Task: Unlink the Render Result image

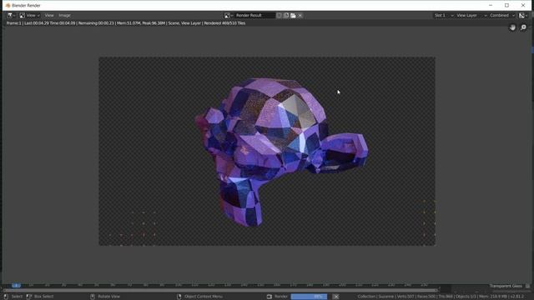Action: (x=300, y=15)
